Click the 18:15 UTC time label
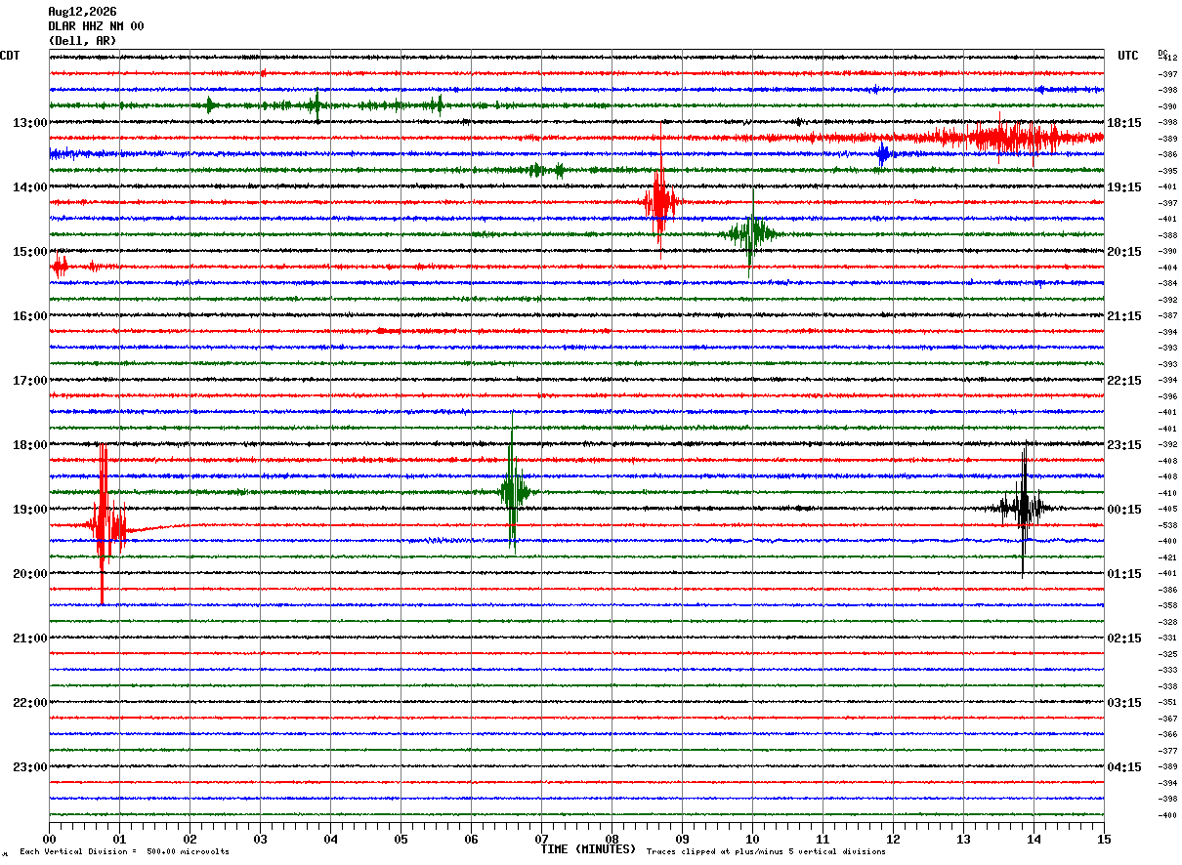 [x=1123, y=122]
